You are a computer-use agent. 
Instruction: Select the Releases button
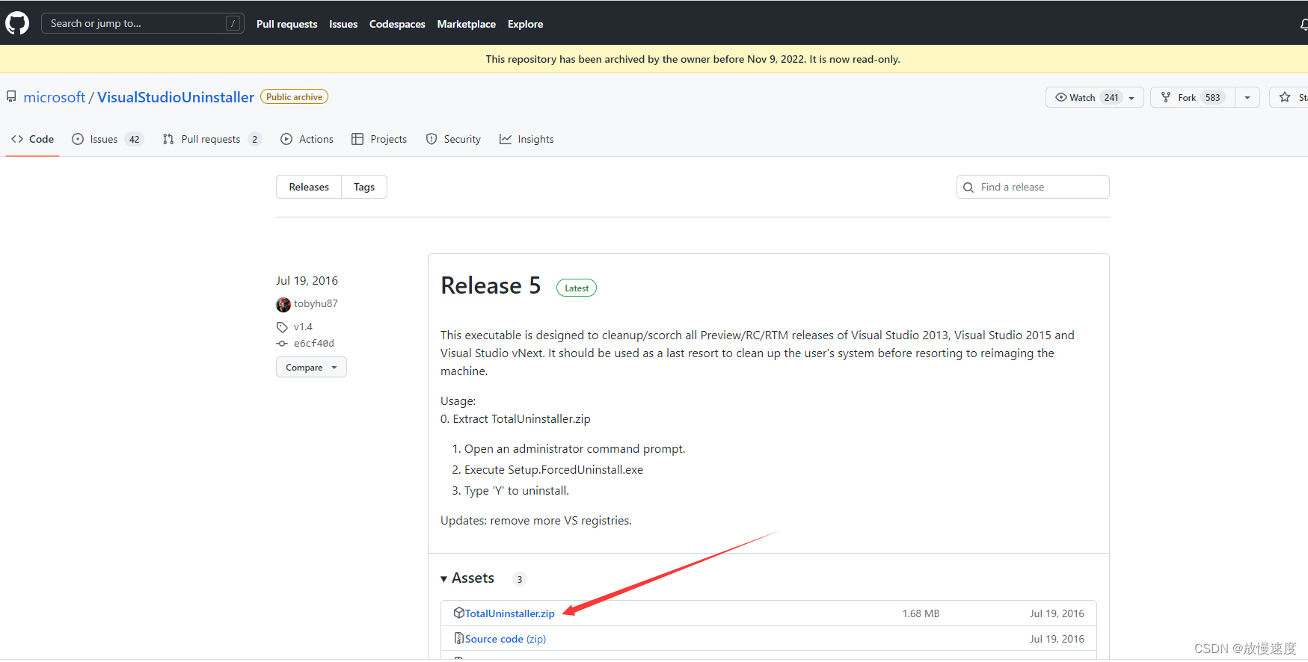coord(309,187)
